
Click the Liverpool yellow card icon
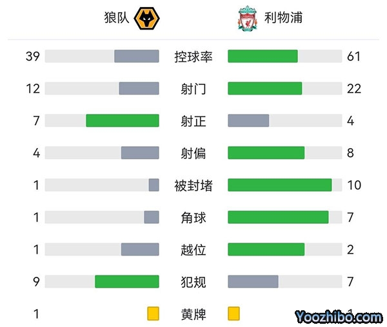[233, 314]
